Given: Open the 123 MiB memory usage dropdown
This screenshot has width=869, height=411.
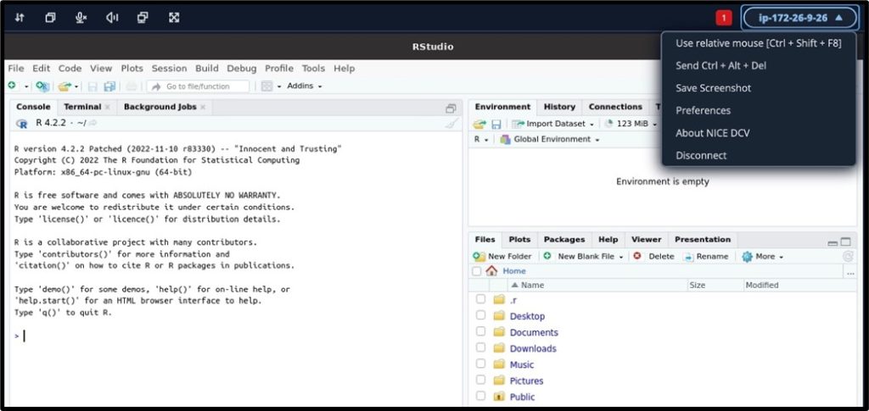Looking at the screenshot, I should coord(631,124).
